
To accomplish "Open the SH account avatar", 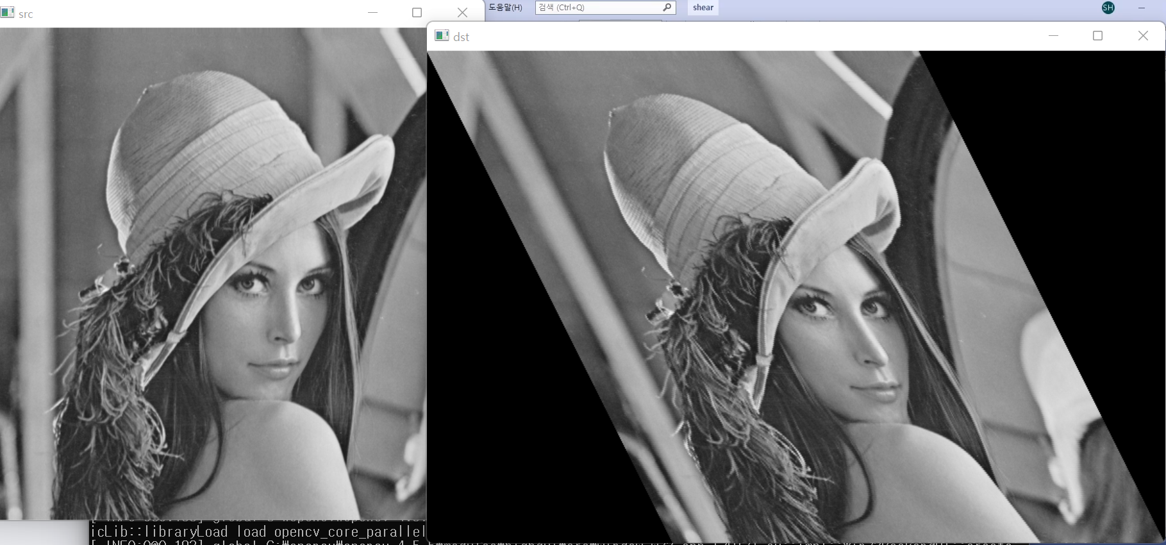I will (x=1108, y=8).
